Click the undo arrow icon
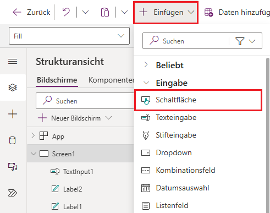 [66, 12]
